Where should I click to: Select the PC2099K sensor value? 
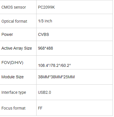(x=46, y=7)
